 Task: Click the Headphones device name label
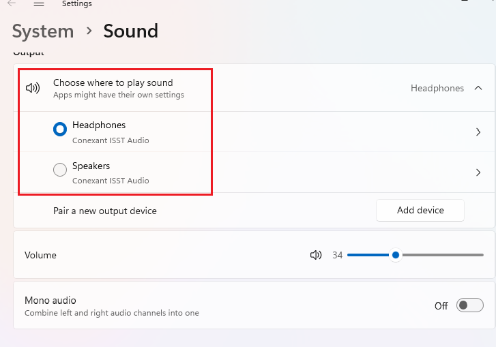(x=99, y=125)
